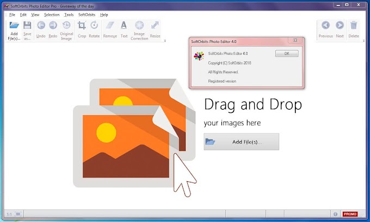Select the Rotate tool
The image size is (370, 222).
point(94,30)
